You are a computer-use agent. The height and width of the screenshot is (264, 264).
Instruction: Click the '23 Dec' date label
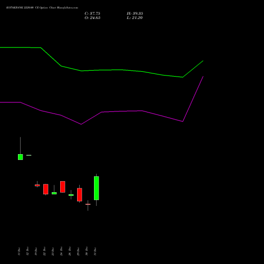tap(53, 251)
